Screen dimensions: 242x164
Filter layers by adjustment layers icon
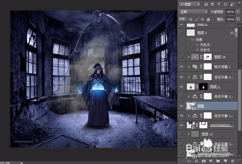[213, 4]
